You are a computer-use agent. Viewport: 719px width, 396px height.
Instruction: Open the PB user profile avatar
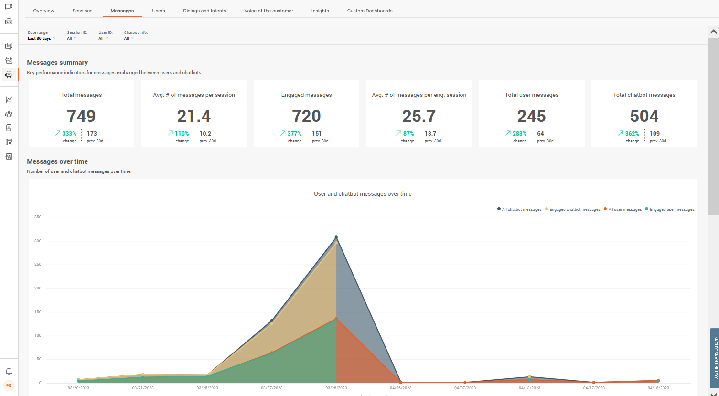pyautogui.click(x=9, y=385)
